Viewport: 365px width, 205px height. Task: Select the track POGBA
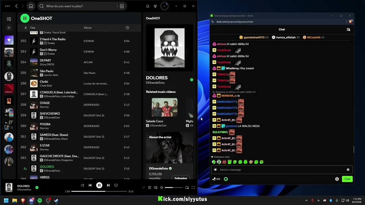point(45,124)
